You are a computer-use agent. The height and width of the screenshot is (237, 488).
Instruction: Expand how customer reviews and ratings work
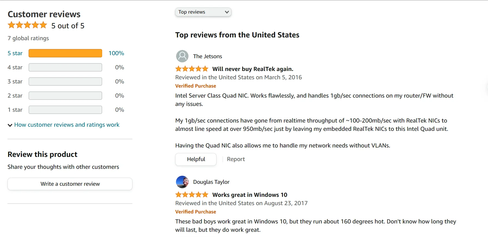[67, 125]
